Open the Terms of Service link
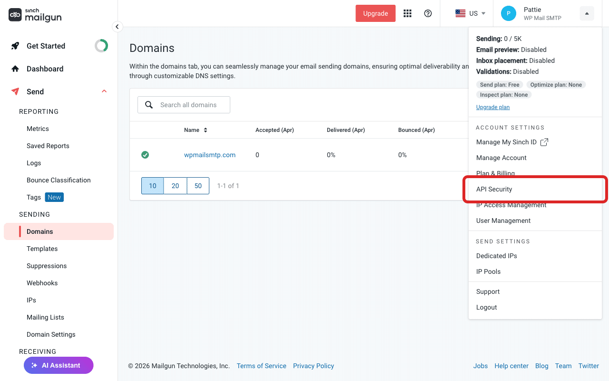 tap(261, 366)
